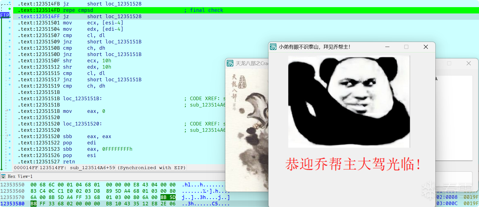Click the first CODE XREF comment for loc_1235151B
This screenshot has height=207, width=479.
pos(205,99)
